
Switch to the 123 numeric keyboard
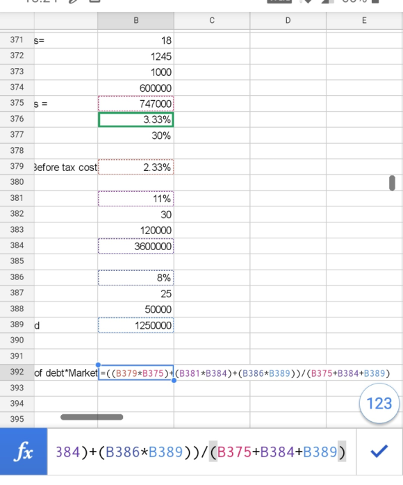pos(379,403)
